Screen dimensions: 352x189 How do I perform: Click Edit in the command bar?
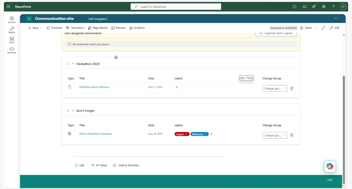coord(334,28)
